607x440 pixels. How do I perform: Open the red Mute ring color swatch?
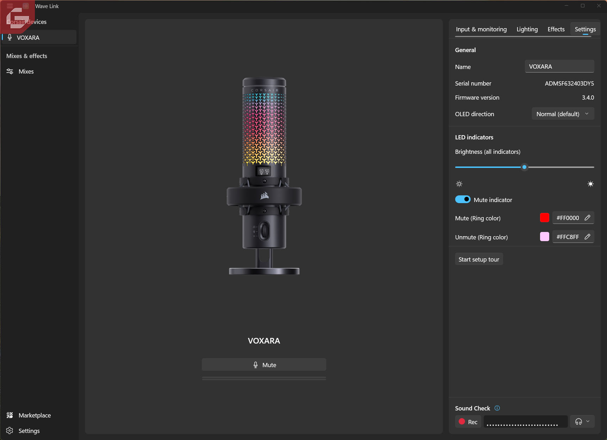544,218
